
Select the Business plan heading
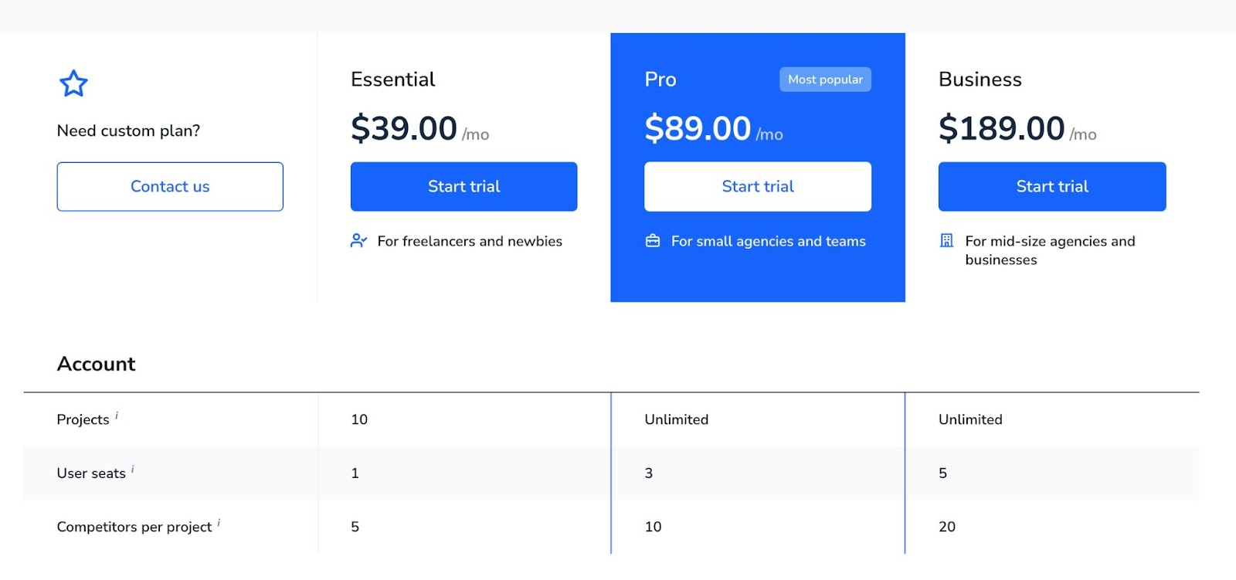980,80
